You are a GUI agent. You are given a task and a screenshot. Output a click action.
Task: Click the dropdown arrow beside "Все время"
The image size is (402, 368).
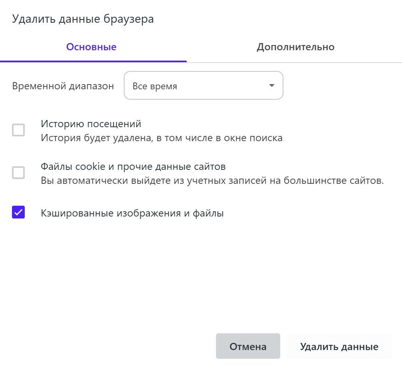tap(272, 86)
